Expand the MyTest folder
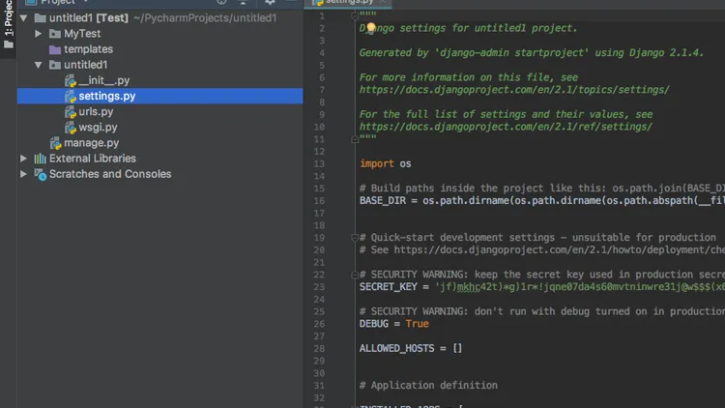This screenshot has height=408, width=725. pos(39,34)
